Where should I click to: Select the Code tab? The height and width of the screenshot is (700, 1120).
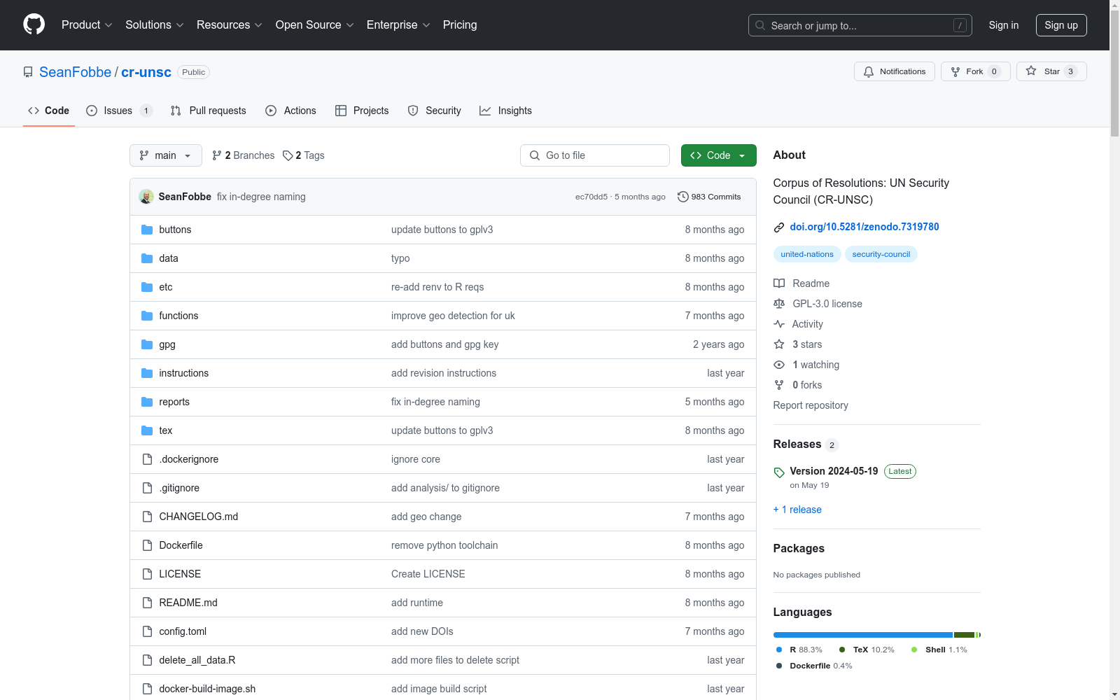click(x=49, y=111)
